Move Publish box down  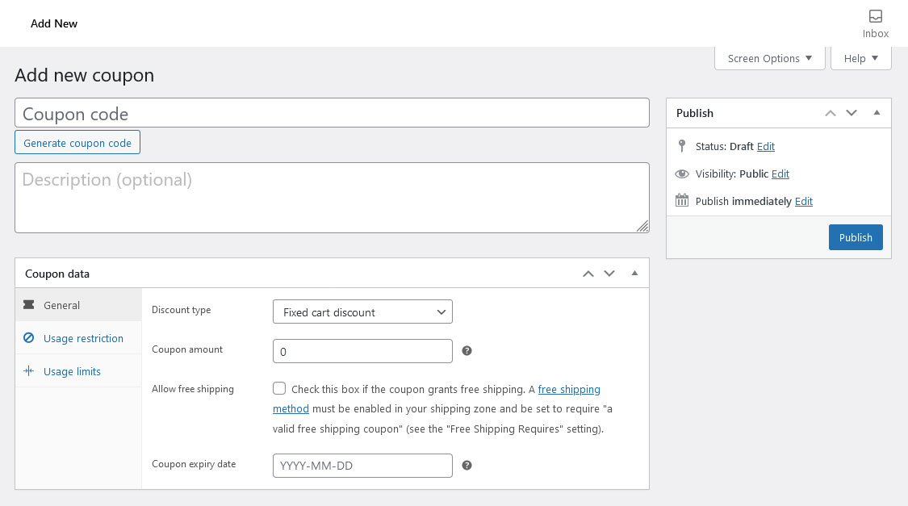click(x=852, y=113)
